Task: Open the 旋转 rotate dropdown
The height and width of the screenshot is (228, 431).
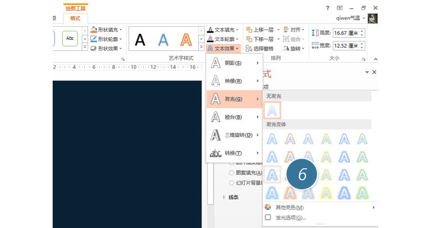Action: click(294, 49)
